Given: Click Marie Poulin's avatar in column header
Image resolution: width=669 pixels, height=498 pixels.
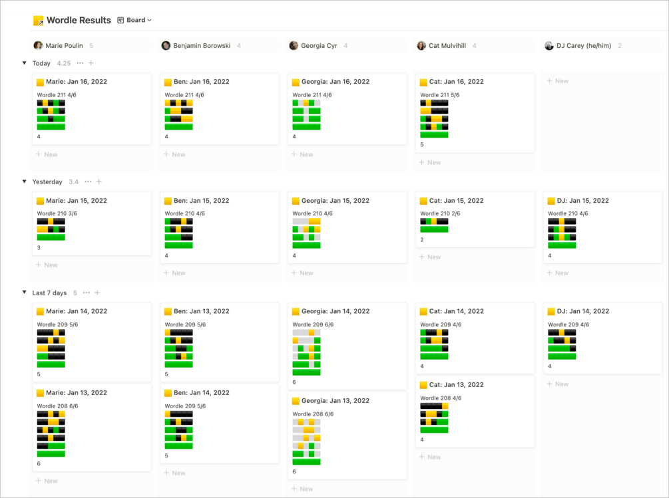Looking at the screenshot, I should (x=38, y=46).
